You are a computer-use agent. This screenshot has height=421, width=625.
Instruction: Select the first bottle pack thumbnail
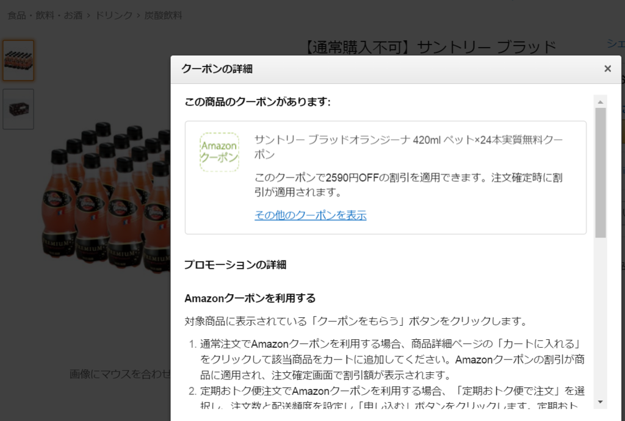[18, 60]
